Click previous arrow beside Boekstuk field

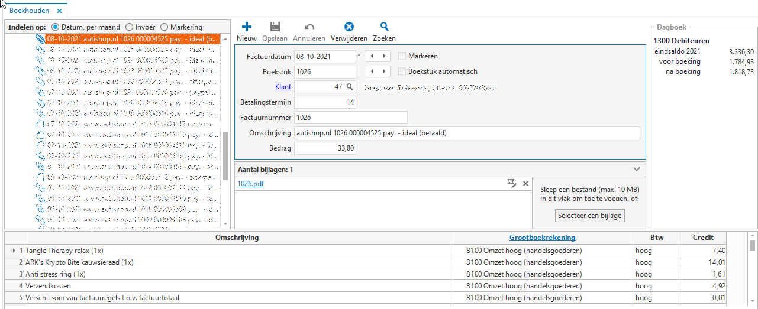[372, 71]
